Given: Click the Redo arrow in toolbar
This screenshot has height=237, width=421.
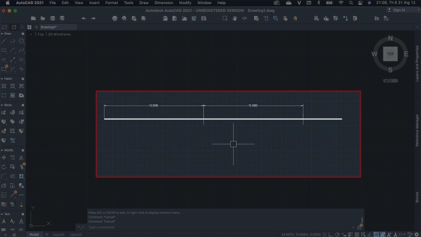Looking at the screenshot, I should click(x=93, y=18).
